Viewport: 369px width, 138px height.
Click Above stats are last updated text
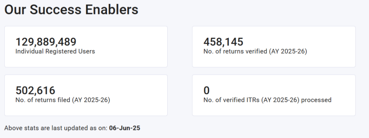click(x=56, y=128)
